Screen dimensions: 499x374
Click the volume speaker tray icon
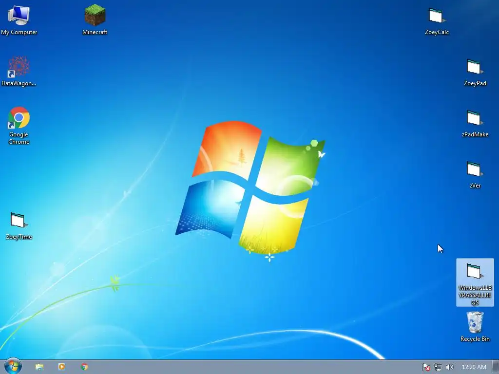point(450,367)
